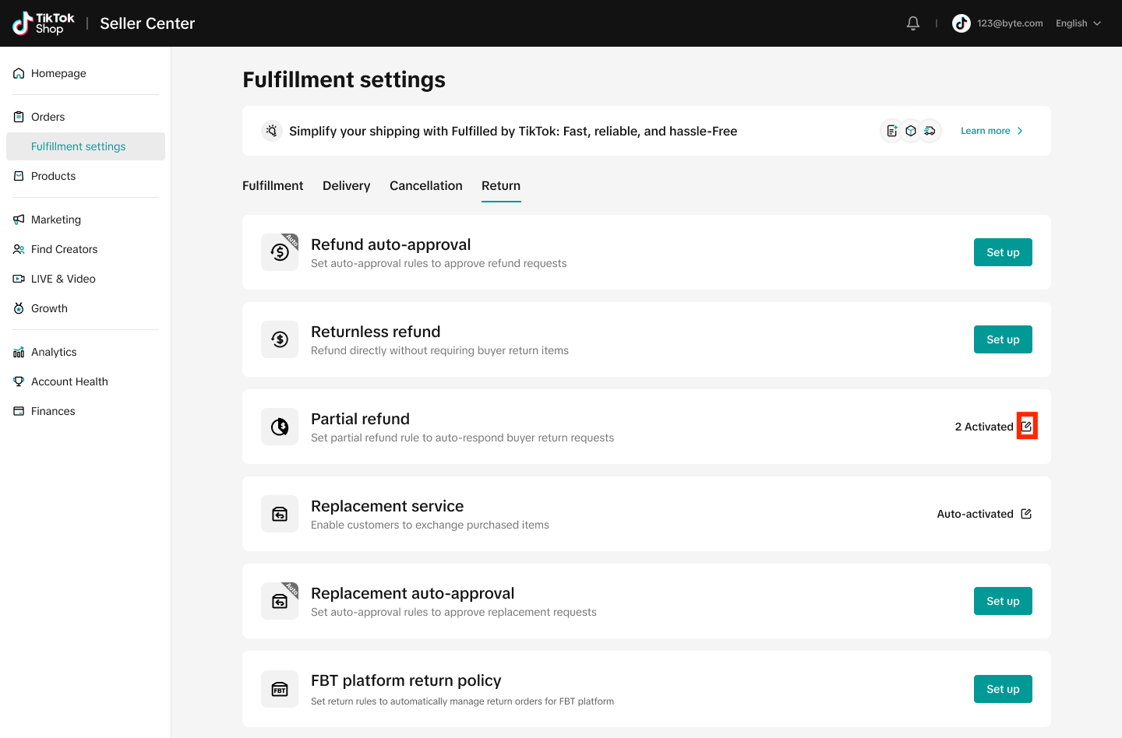Viewport: 1122px width, 738px height.
Task: Go to Account Health in sidebar
Action: (69, 381)
